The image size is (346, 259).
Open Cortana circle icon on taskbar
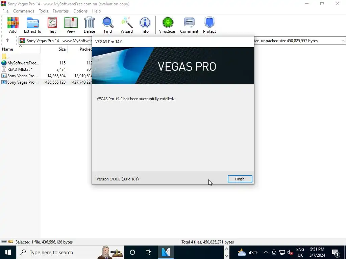click(132, 252)
